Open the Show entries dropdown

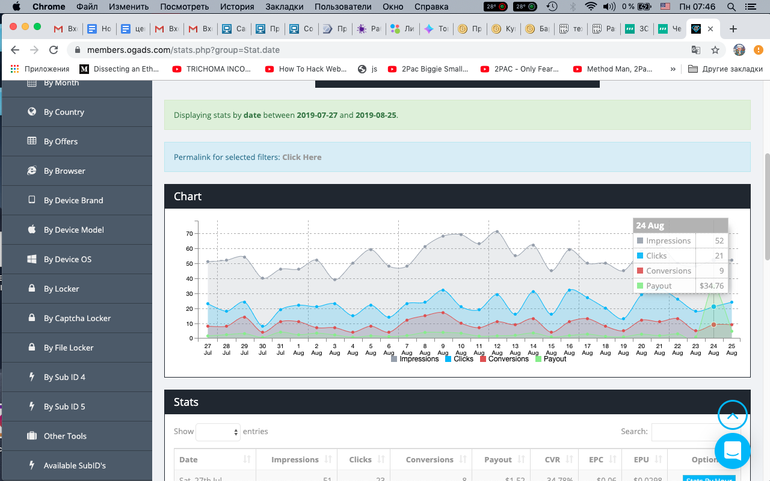pos(218,431)
